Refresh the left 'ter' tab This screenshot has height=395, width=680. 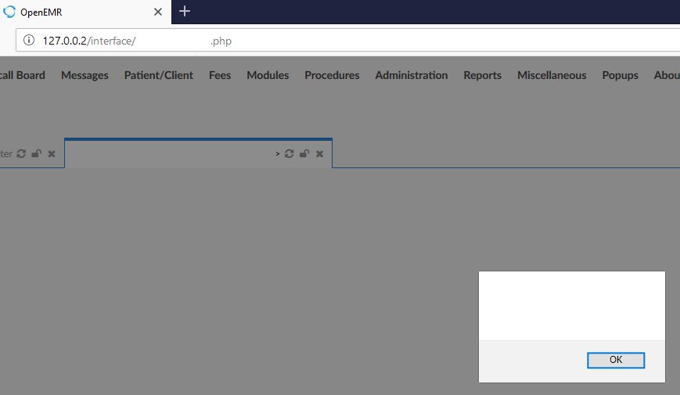(21, 153)
